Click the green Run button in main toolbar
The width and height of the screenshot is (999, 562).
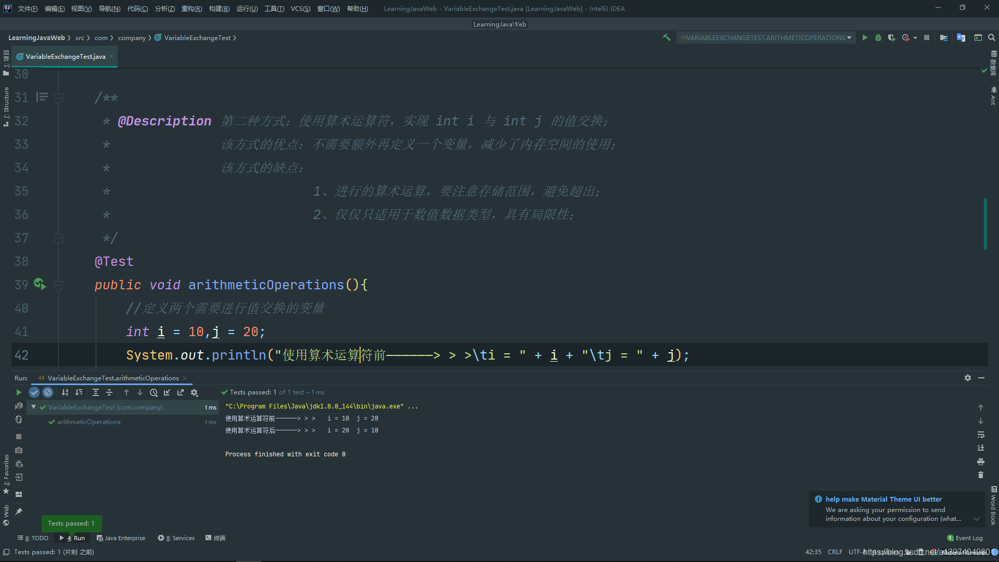click(865, 37)
